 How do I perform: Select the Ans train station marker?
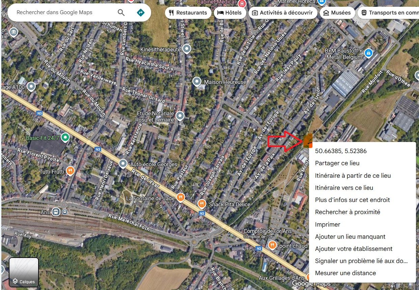(x=56, y=212)
